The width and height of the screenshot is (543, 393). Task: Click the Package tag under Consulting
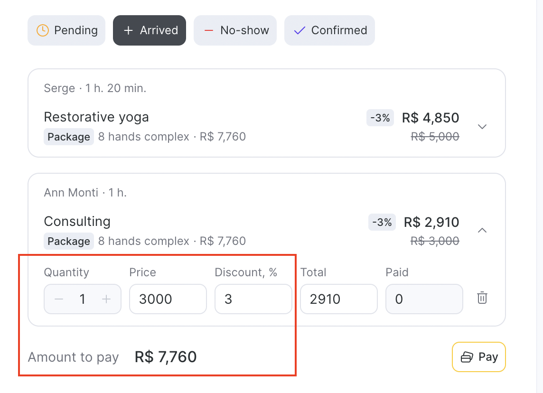(x=69, y=241)
